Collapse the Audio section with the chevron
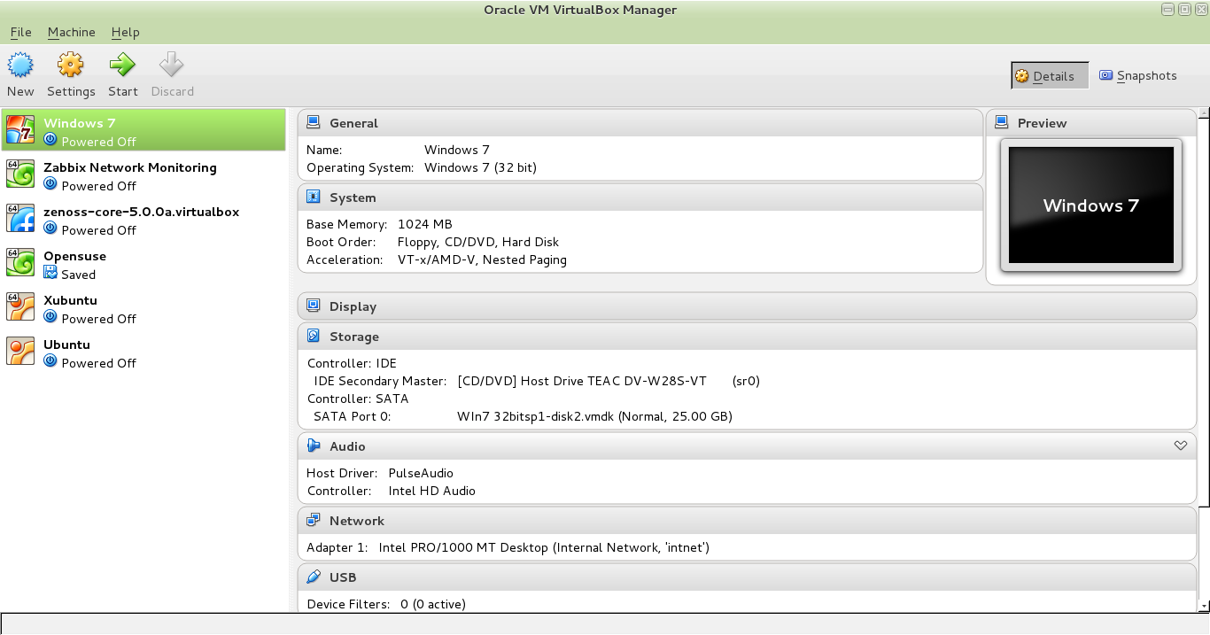Image resolution: width=1210 pixels, height=635 pixels. pos(1180,445)
